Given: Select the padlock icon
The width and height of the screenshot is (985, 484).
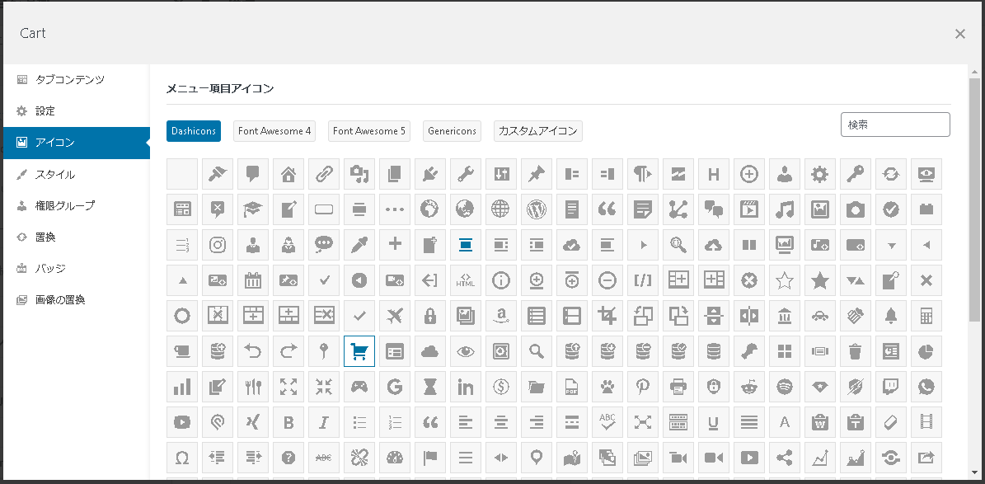Looking at the screenshot, I should pos(430,316).
